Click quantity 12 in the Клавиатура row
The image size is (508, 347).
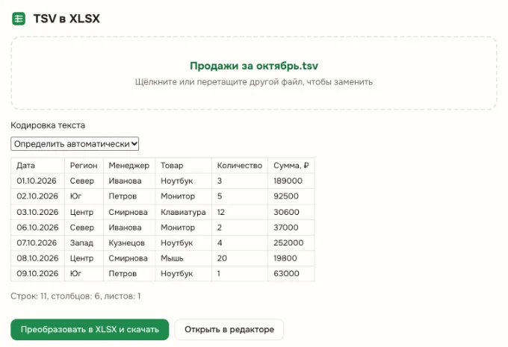(x=240, y=212)
